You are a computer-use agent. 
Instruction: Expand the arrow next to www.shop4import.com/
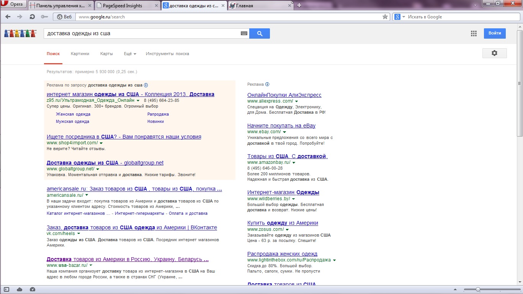click(101, 143)
